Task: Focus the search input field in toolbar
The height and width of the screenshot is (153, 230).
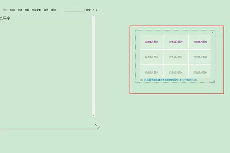Action: pyautogui.click(x=75, y=10)
